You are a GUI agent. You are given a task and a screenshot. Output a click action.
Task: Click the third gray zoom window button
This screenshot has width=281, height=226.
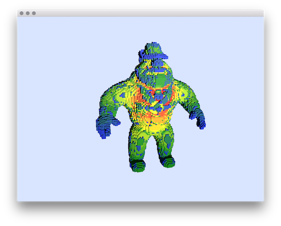(x=34, y=13)
